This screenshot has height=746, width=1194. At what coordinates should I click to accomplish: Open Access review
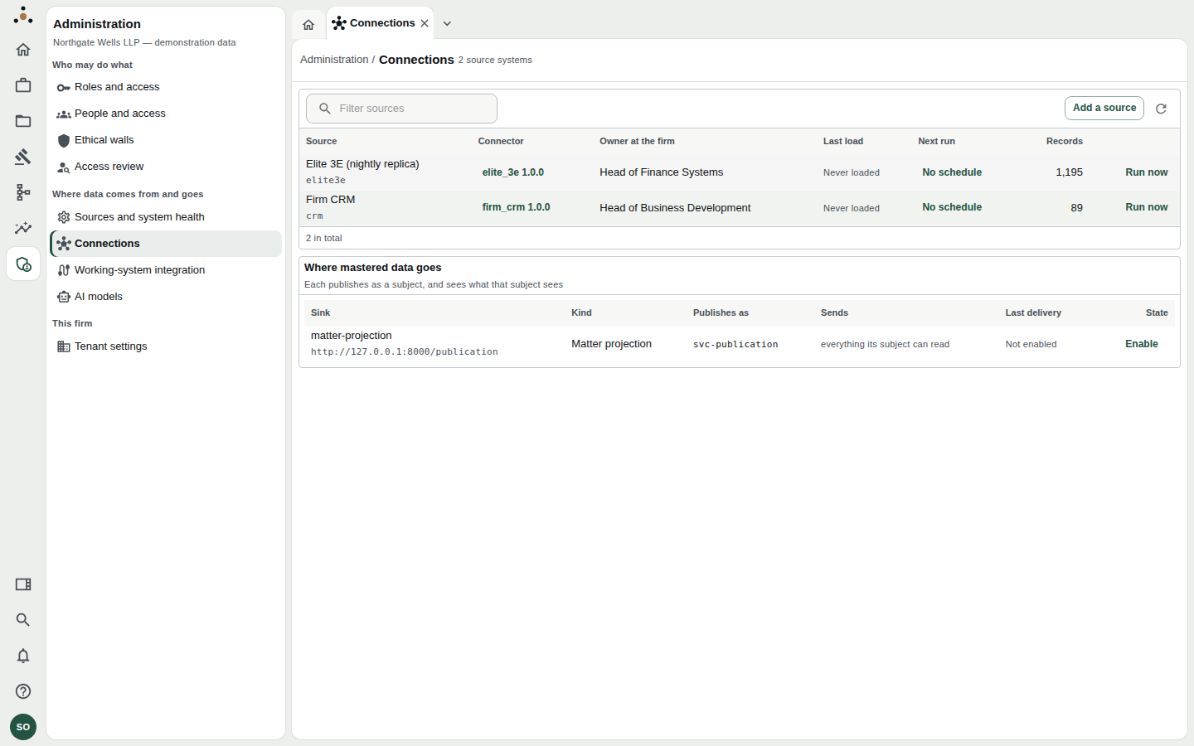coord(166,167)
